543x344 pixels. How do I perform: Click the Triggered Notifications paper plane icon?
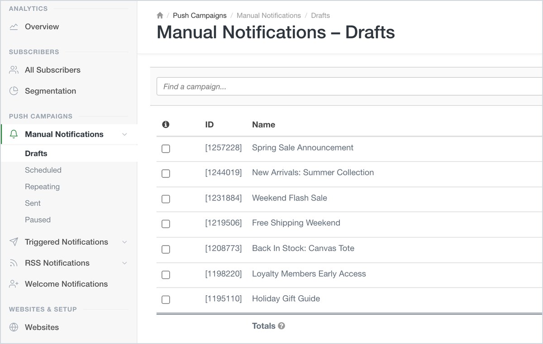pyautogui.click(x=14, y=242)
